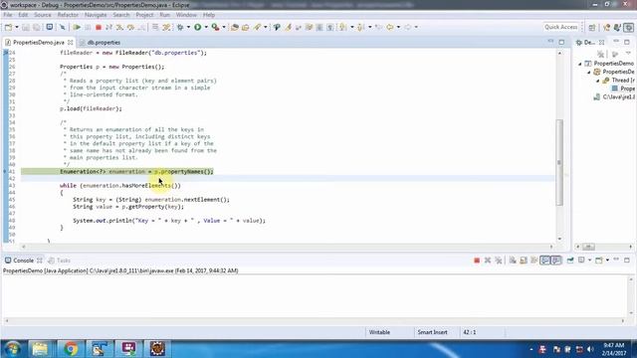Click Remove Launch icon in Console
The height and width of the screenshot is (358, 637).
[488, 261]
